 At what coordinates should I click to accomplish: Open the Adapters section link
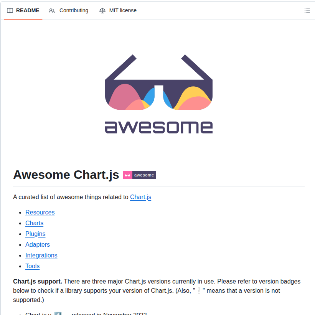point(38,244)
